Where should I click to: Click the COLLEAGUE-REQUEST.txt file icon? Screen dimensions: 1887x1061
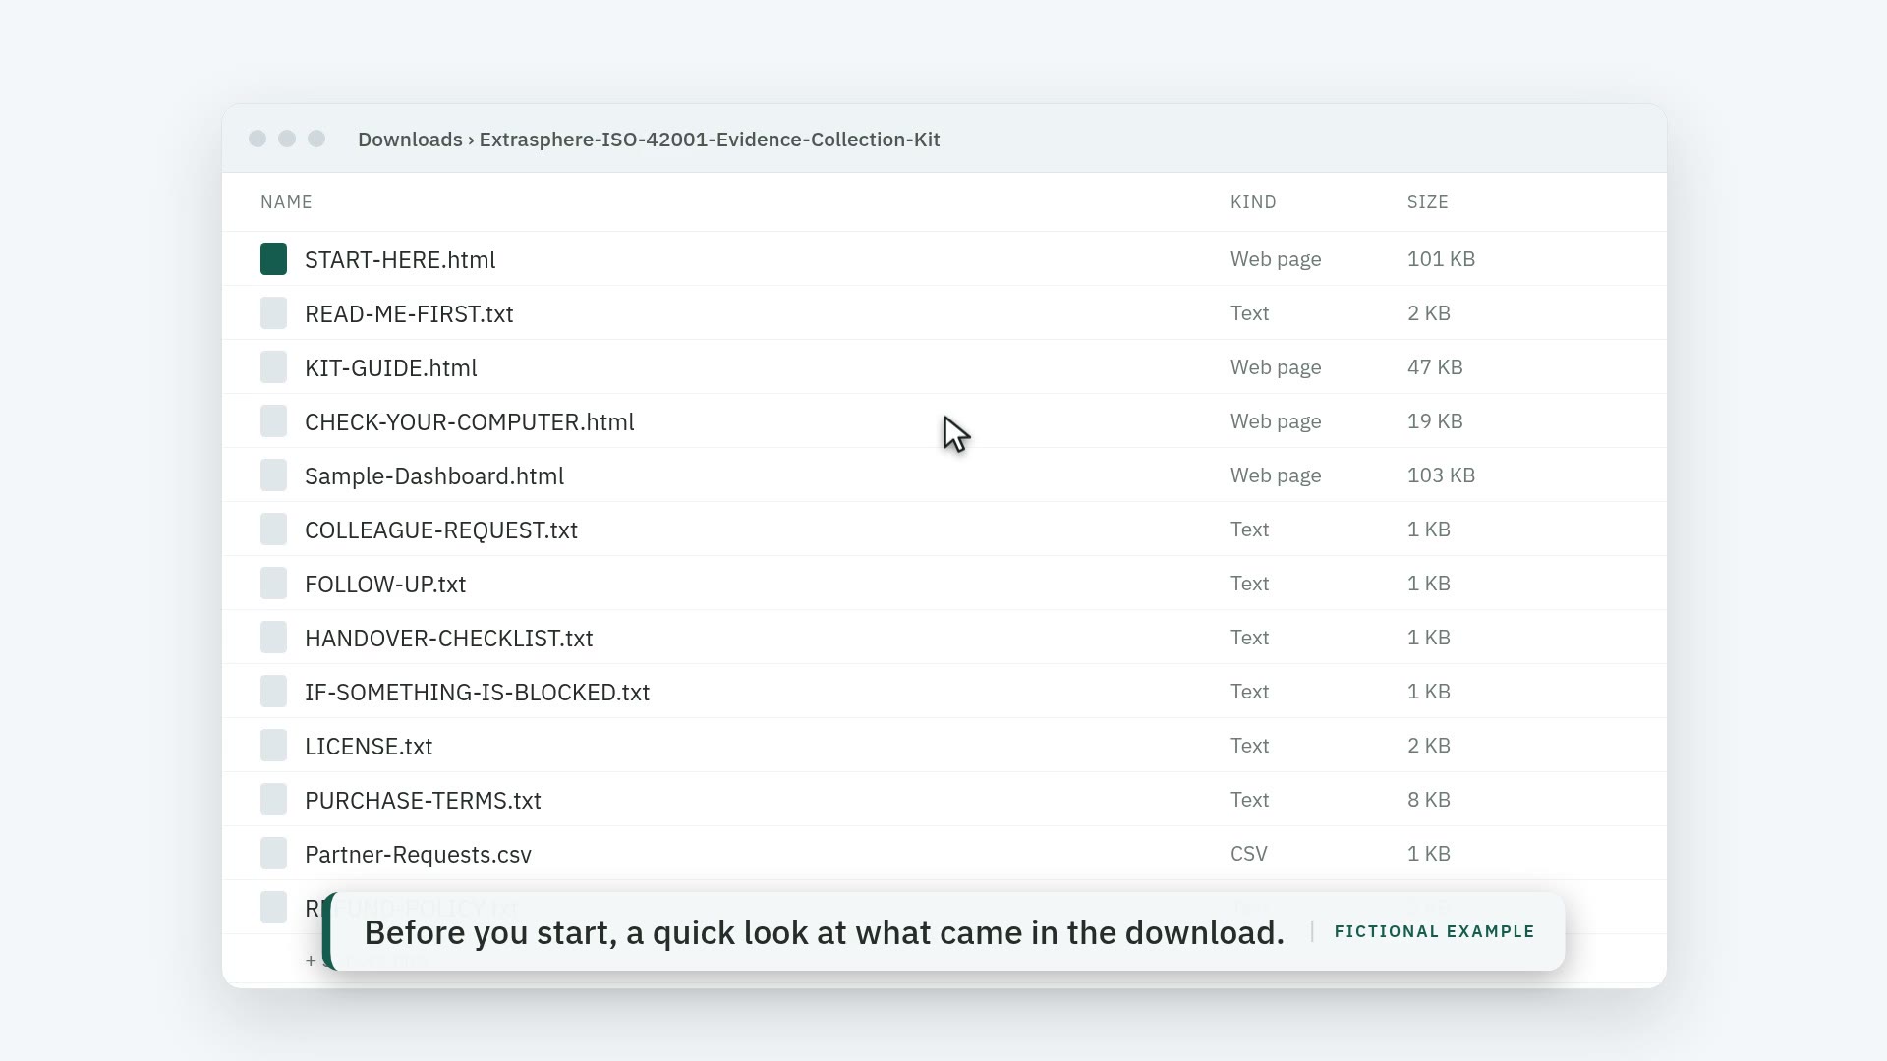click(x=273, y=530)
